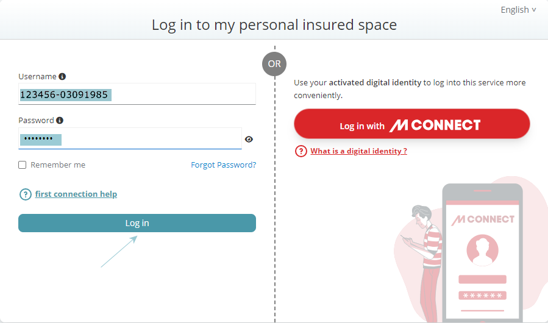Click Log in with M Connect button

click(412, 124)
